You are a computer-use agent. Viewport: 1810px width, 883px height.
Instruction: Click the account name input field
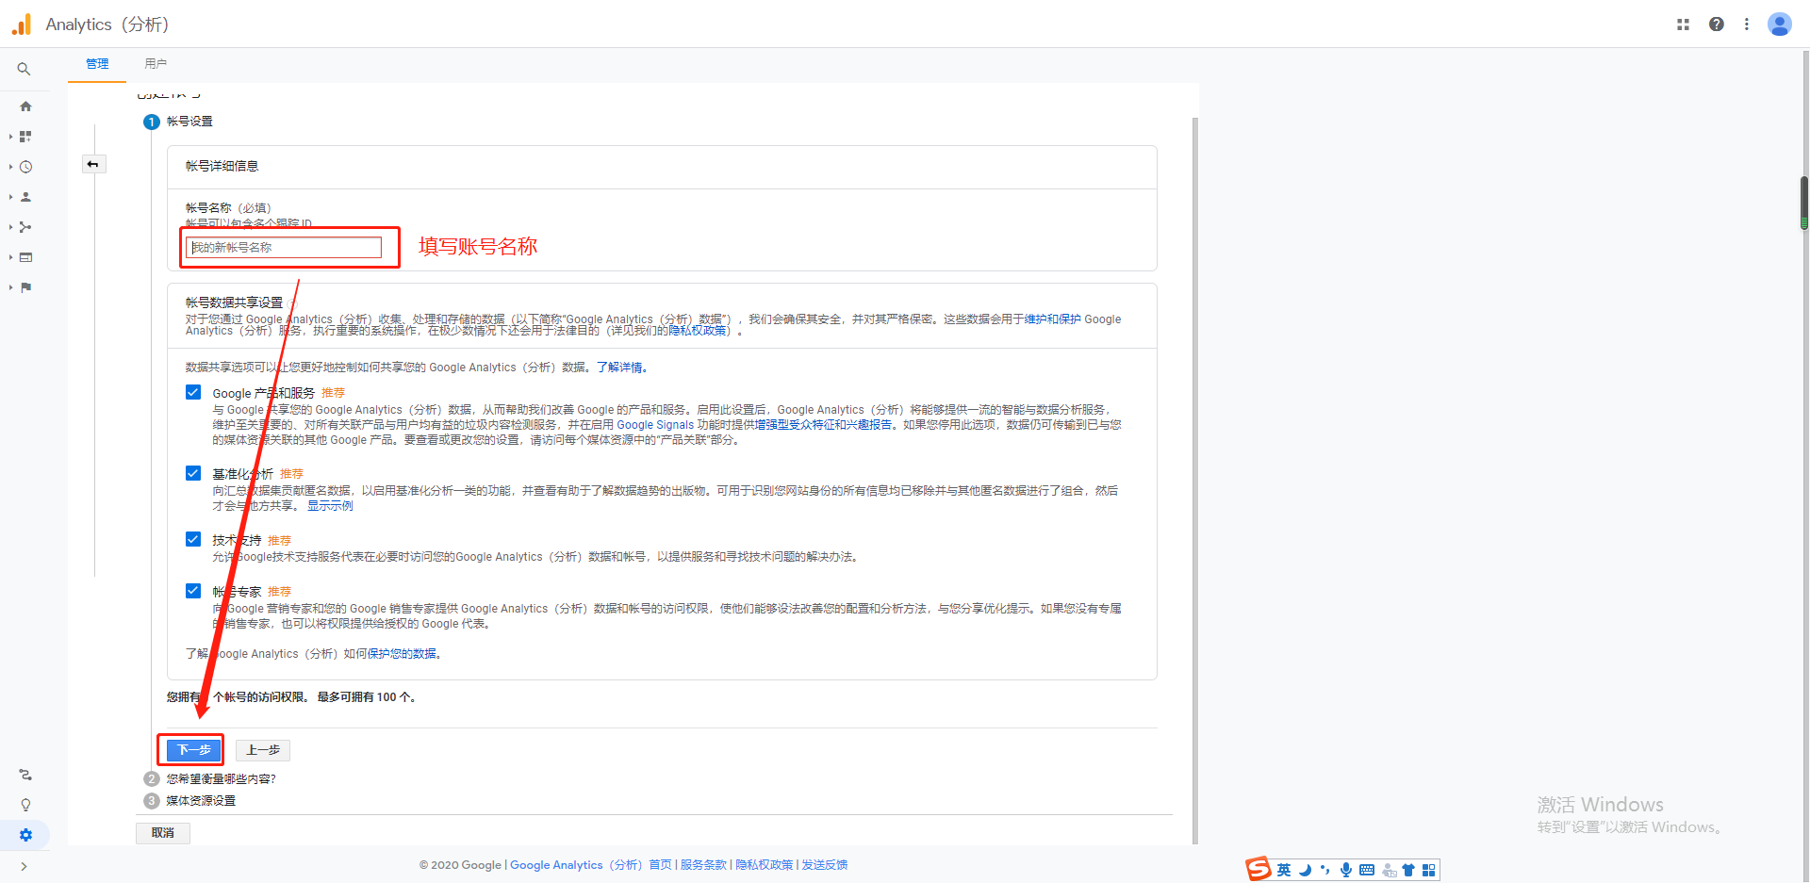click(x=285, y=248)
